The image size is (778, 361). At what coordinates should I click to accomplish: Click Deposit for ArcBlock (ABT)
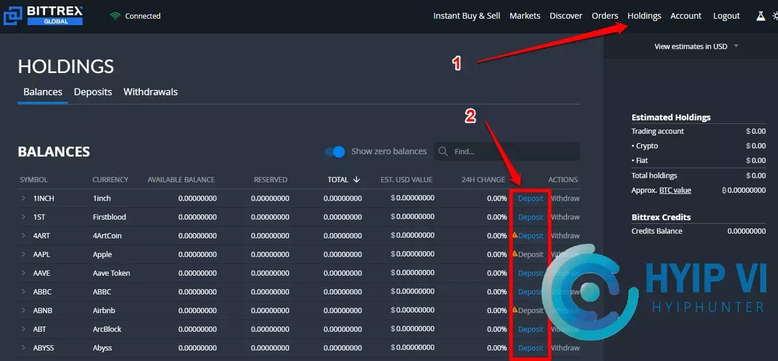[531, 329]
